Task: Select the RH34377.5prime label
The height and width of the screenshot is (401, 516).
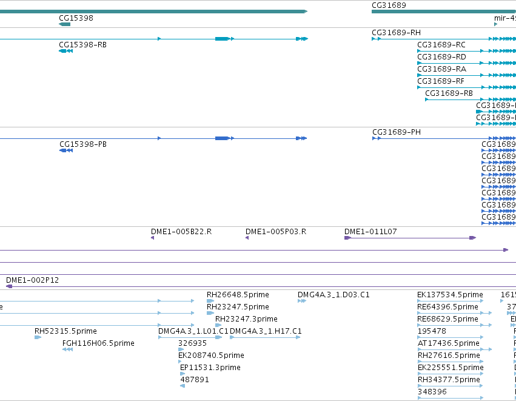Action: [x=449, y=380]
